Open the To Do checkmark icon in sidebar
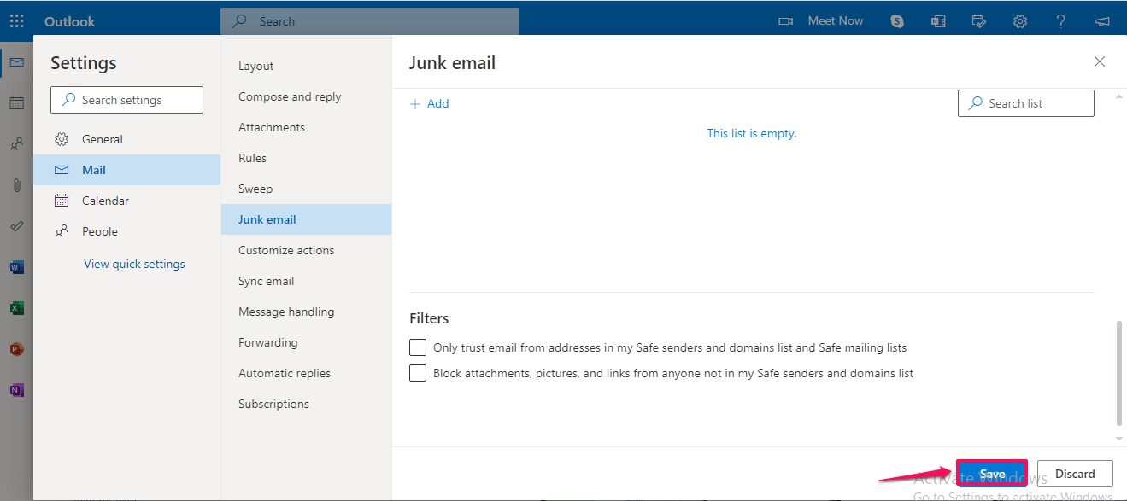The width and height of the screenshot is (1127, 501). click(16, 225)
